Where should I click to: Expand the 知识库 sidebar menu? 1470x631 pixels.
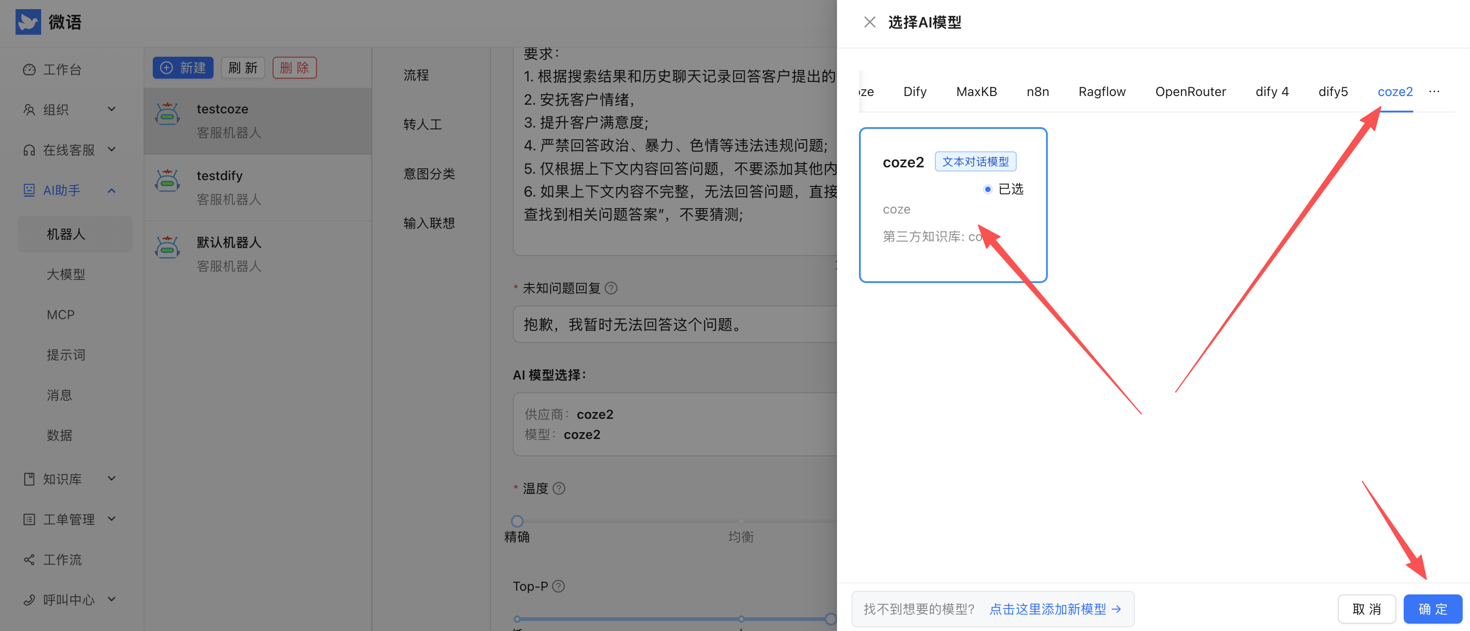click(x=112, y=478)
